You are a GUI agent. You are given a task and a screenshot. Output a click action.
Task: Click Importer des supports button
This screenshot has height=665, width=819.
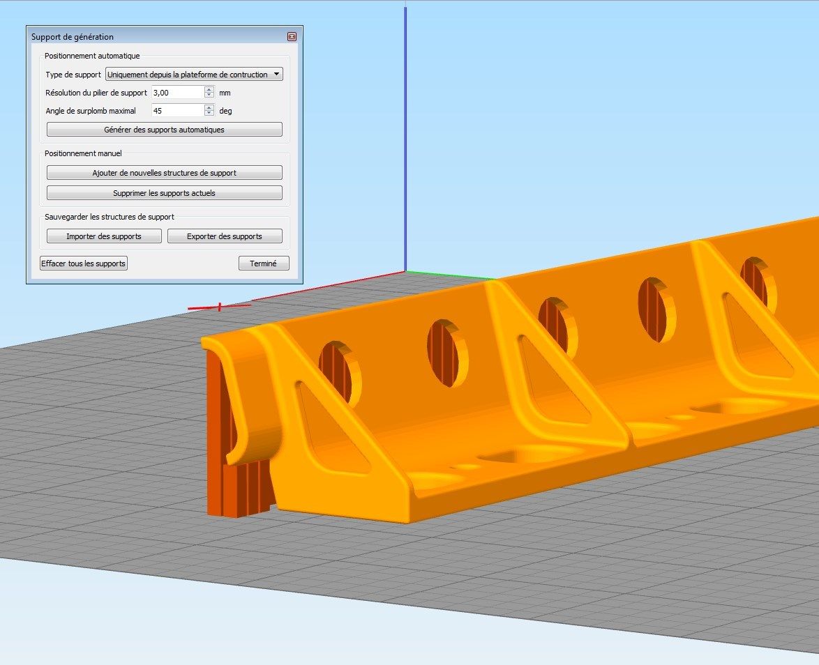104,236
